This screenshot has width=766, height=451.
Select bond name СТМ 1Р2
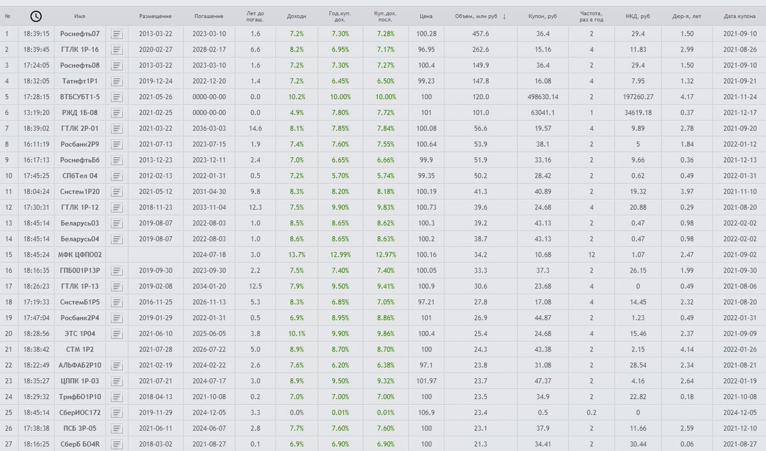tap(80, 349)
